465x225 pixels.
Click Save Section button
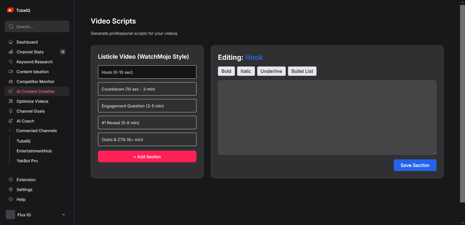click(415, 165)
